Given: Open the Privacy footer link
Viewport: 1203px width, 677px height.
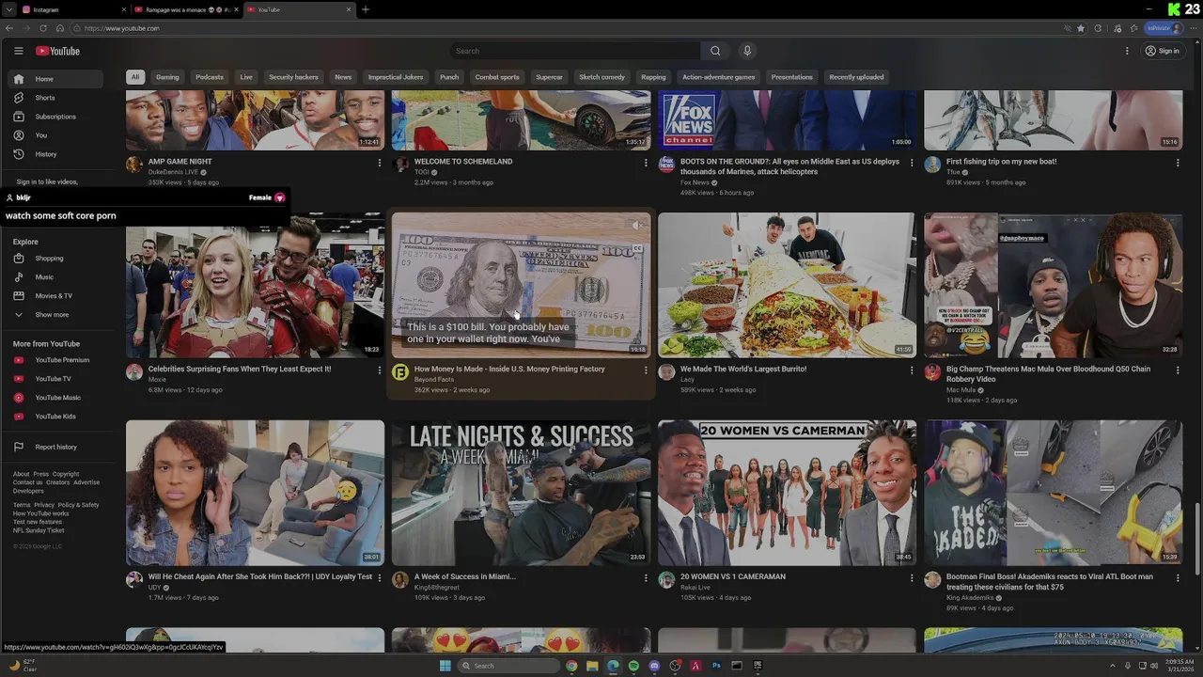Looking at the screenshot, I should click(44, 505).
